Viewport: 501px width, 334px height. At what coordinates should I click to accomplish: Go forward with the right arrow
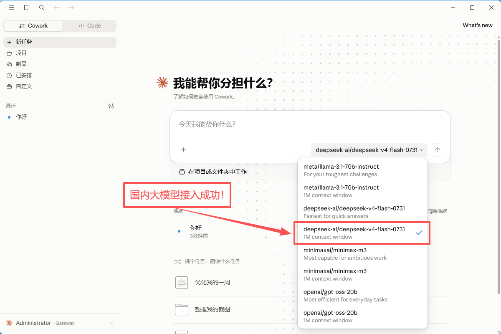71,8
